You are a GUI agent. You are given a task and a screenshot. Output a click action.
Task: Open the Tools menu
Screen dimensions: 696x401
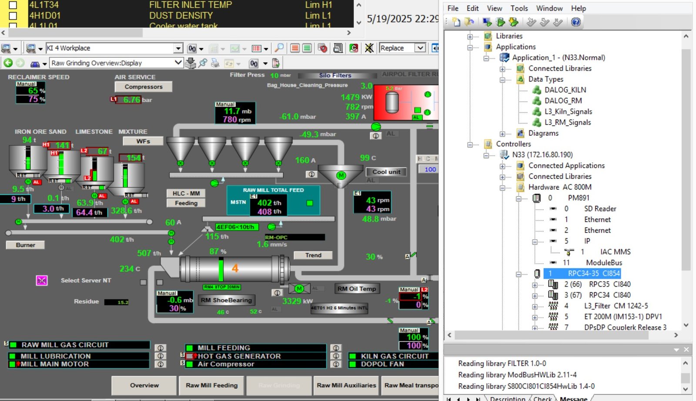pos(519,8)
